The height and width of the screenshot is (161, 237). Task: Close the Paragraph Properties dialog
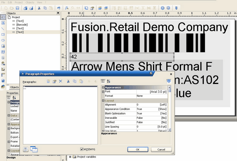(x=171, y=74)
